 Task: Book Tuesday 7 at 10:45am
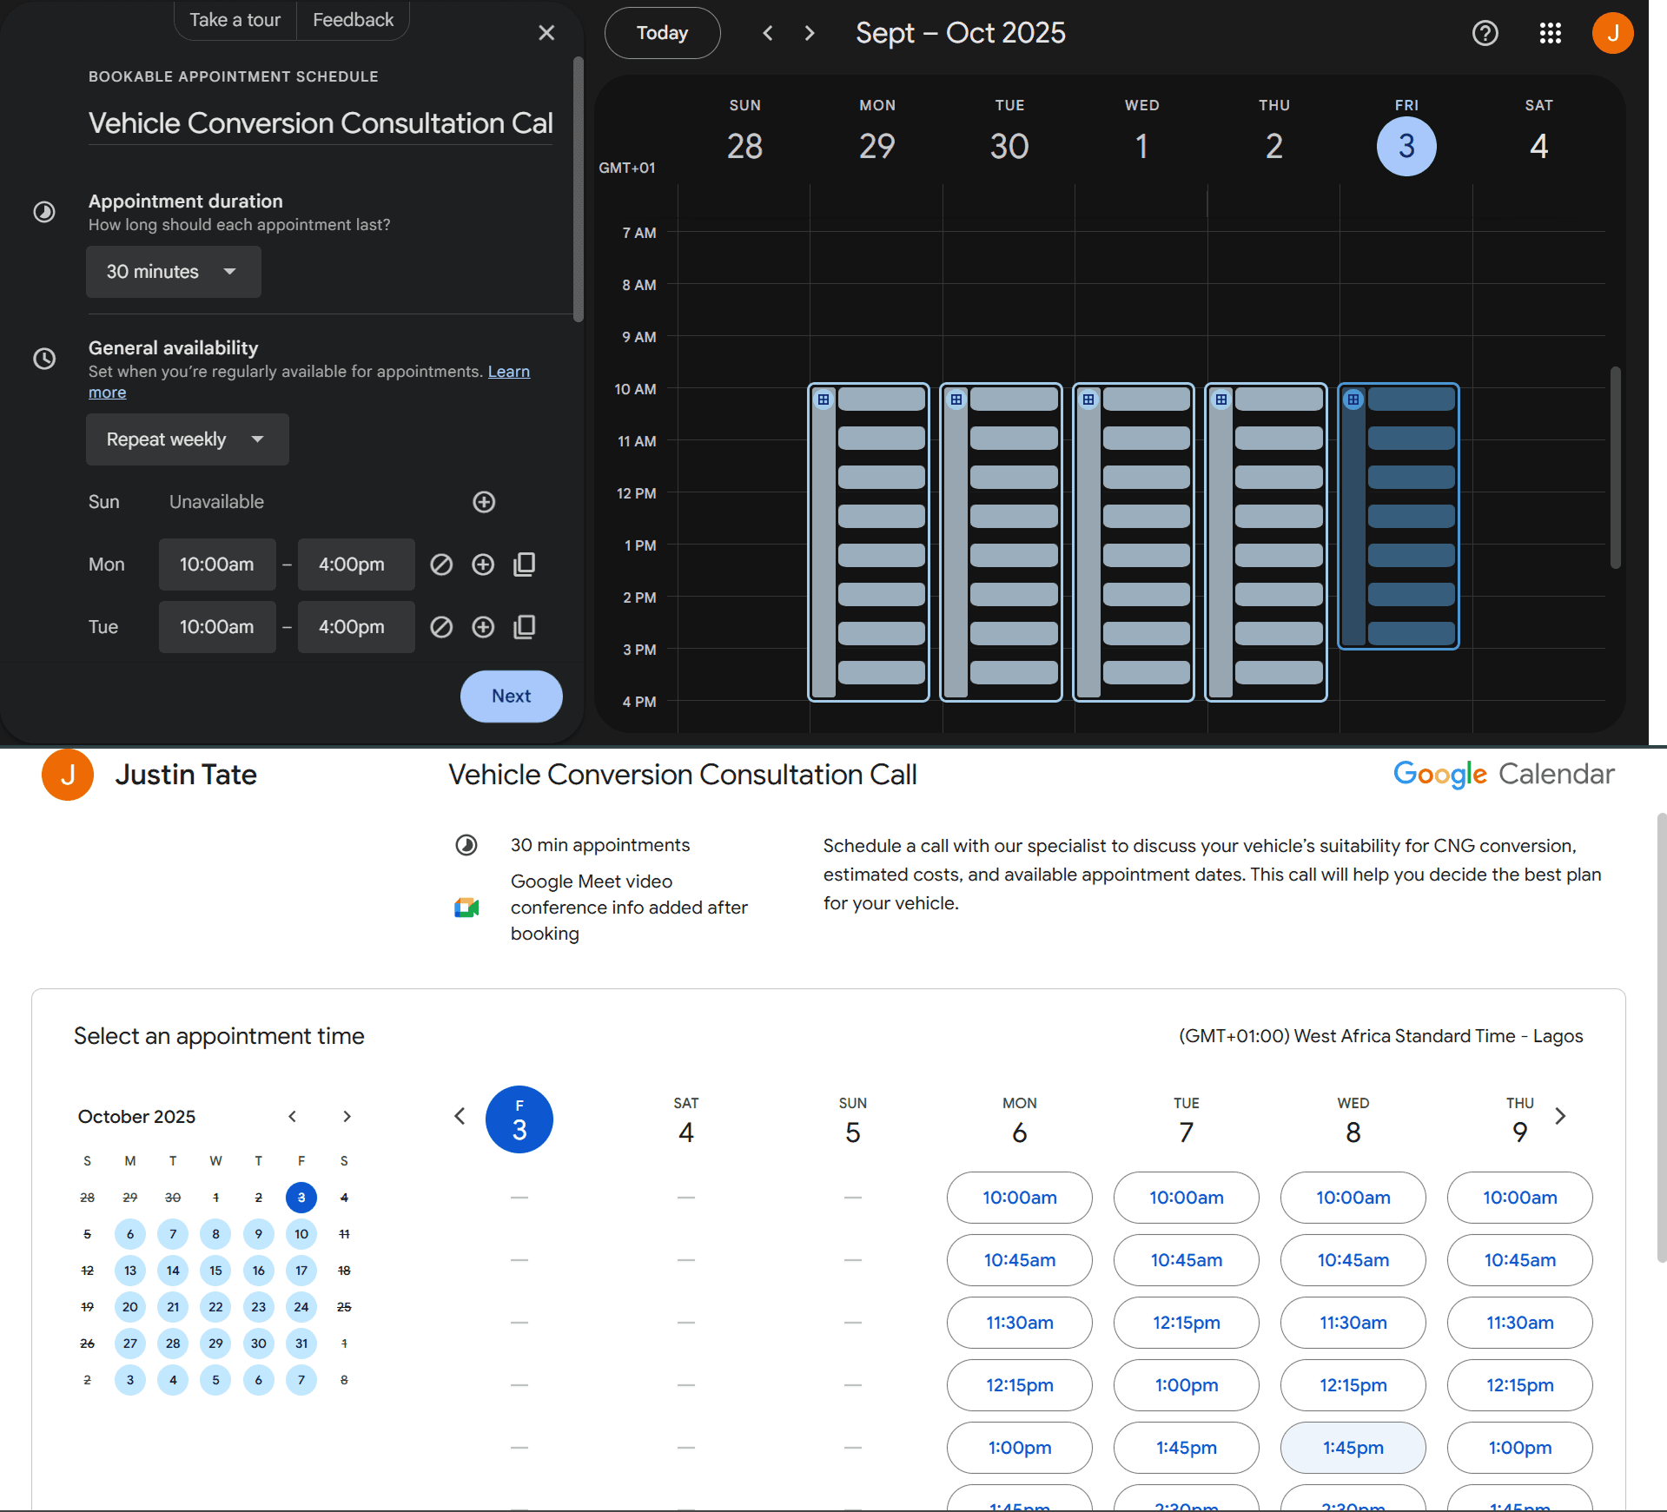coord(1187,1260)
